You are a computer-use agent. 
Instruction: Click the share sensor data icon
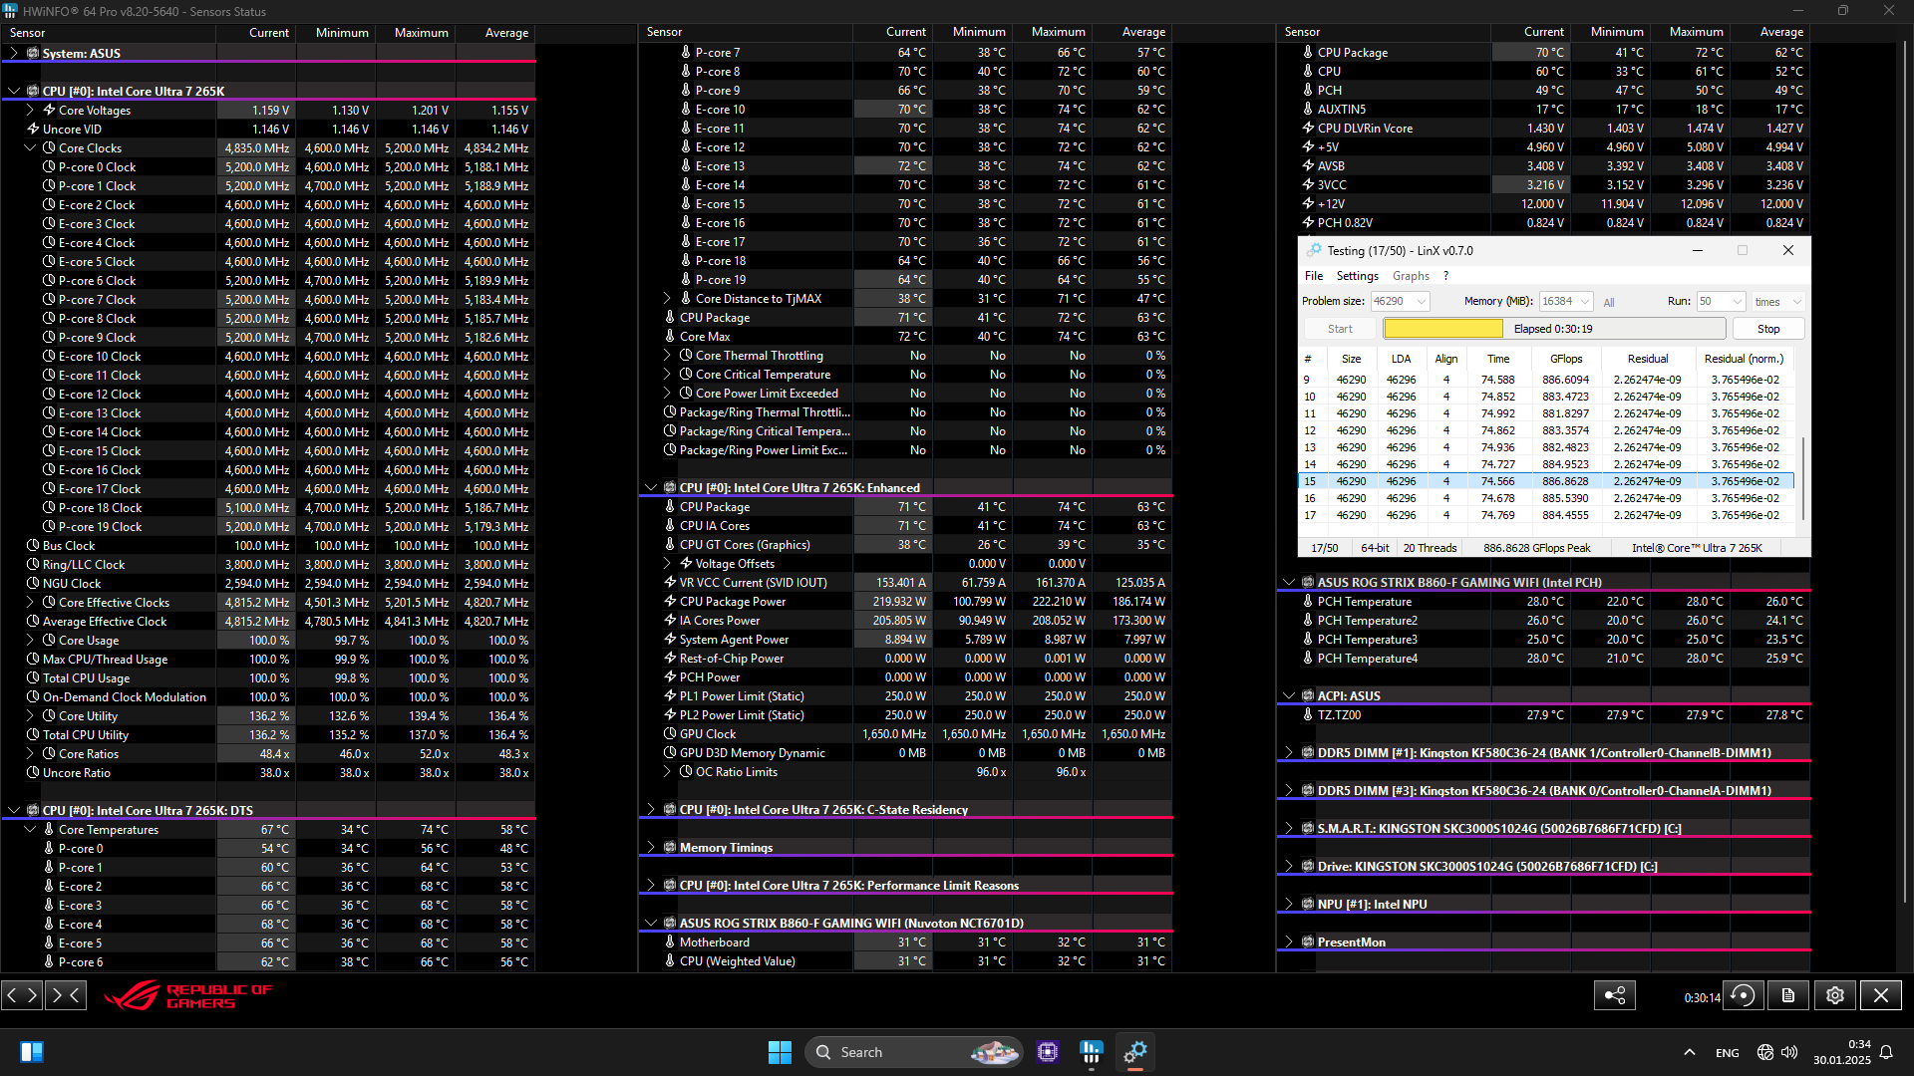coord(1614,995)
